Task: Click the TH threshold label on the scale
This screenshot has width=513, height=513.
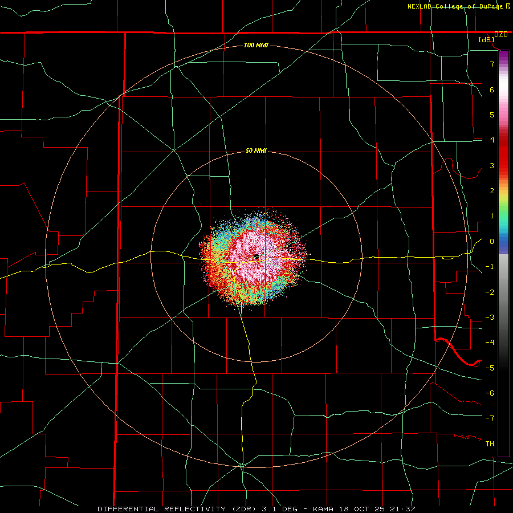Action: pos(490,444)
